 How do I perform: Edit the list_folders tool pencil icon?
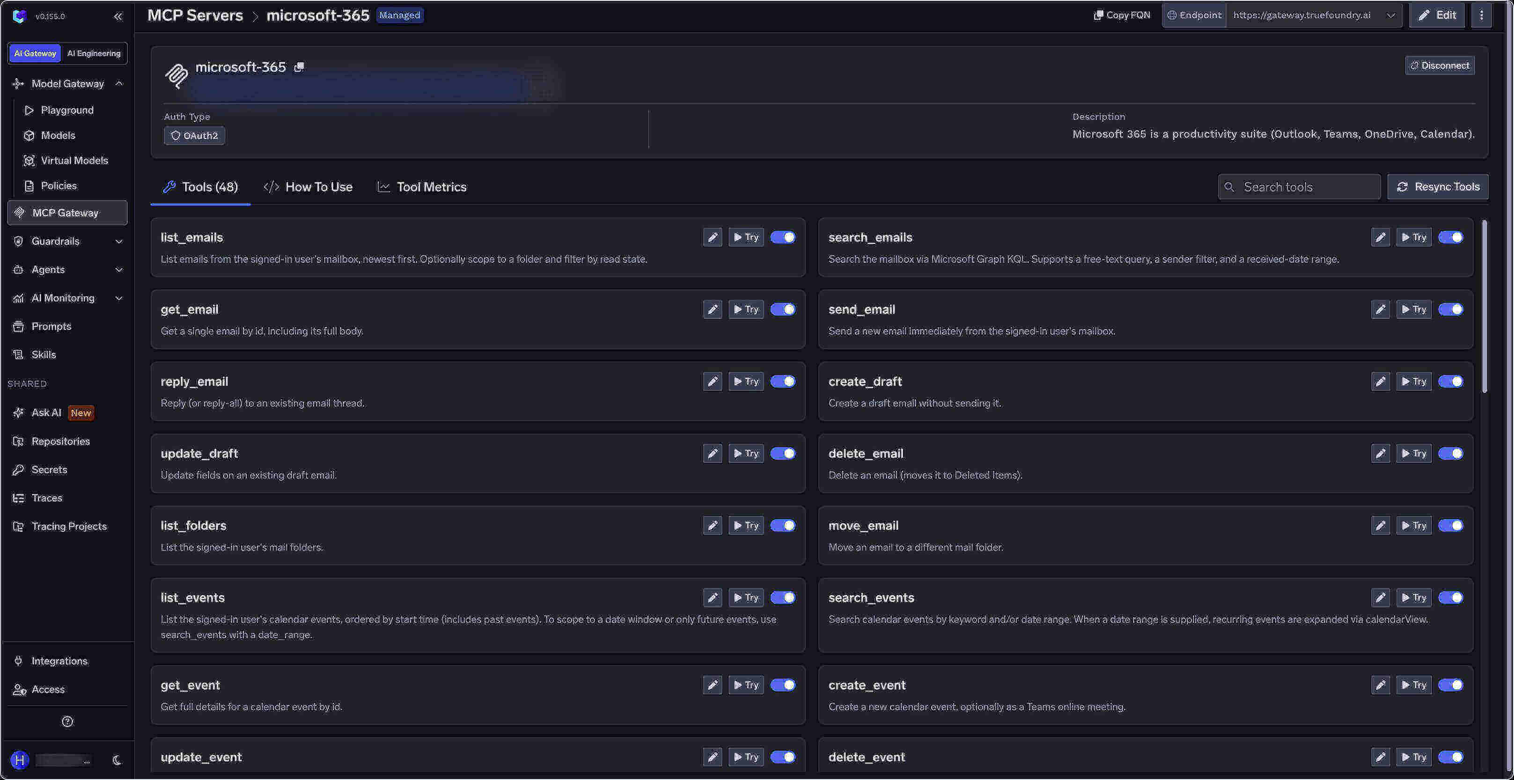point(713,525)
